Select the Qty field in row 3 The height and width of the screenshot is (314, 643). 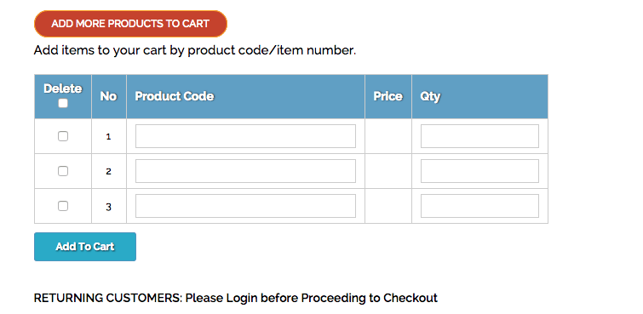479,206
